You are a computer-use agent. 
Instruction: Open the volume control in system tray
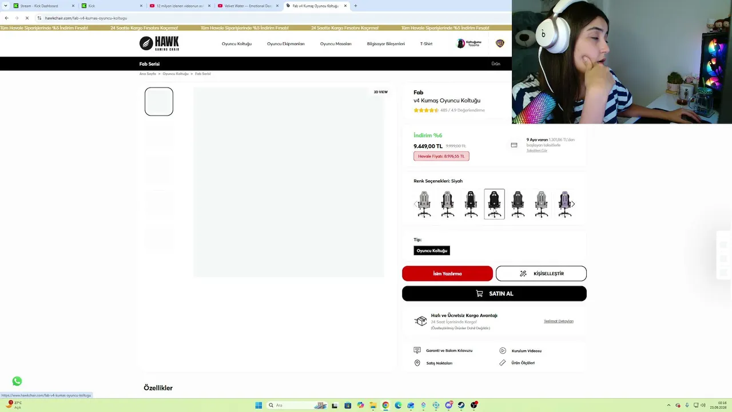(x=703, y=405)
